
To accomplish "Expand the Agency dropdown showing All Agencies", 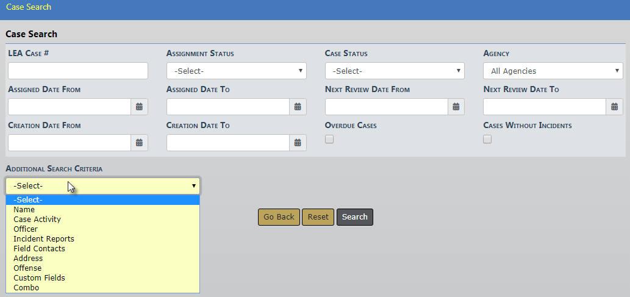I will 553,71.
